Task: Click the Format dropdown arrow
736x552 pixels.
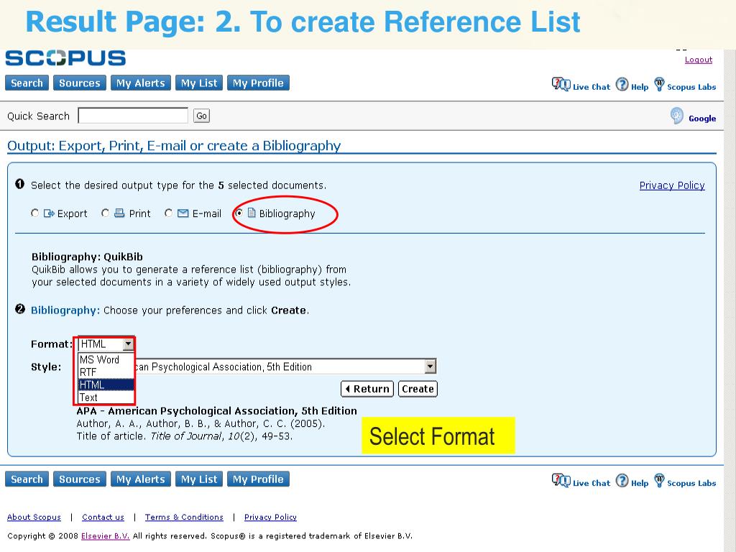Action: pos(128,344)
